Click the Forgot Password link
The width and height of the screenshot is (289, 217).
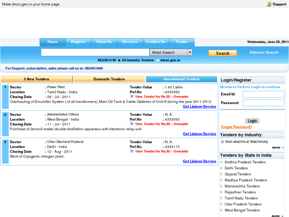[236, 127]
